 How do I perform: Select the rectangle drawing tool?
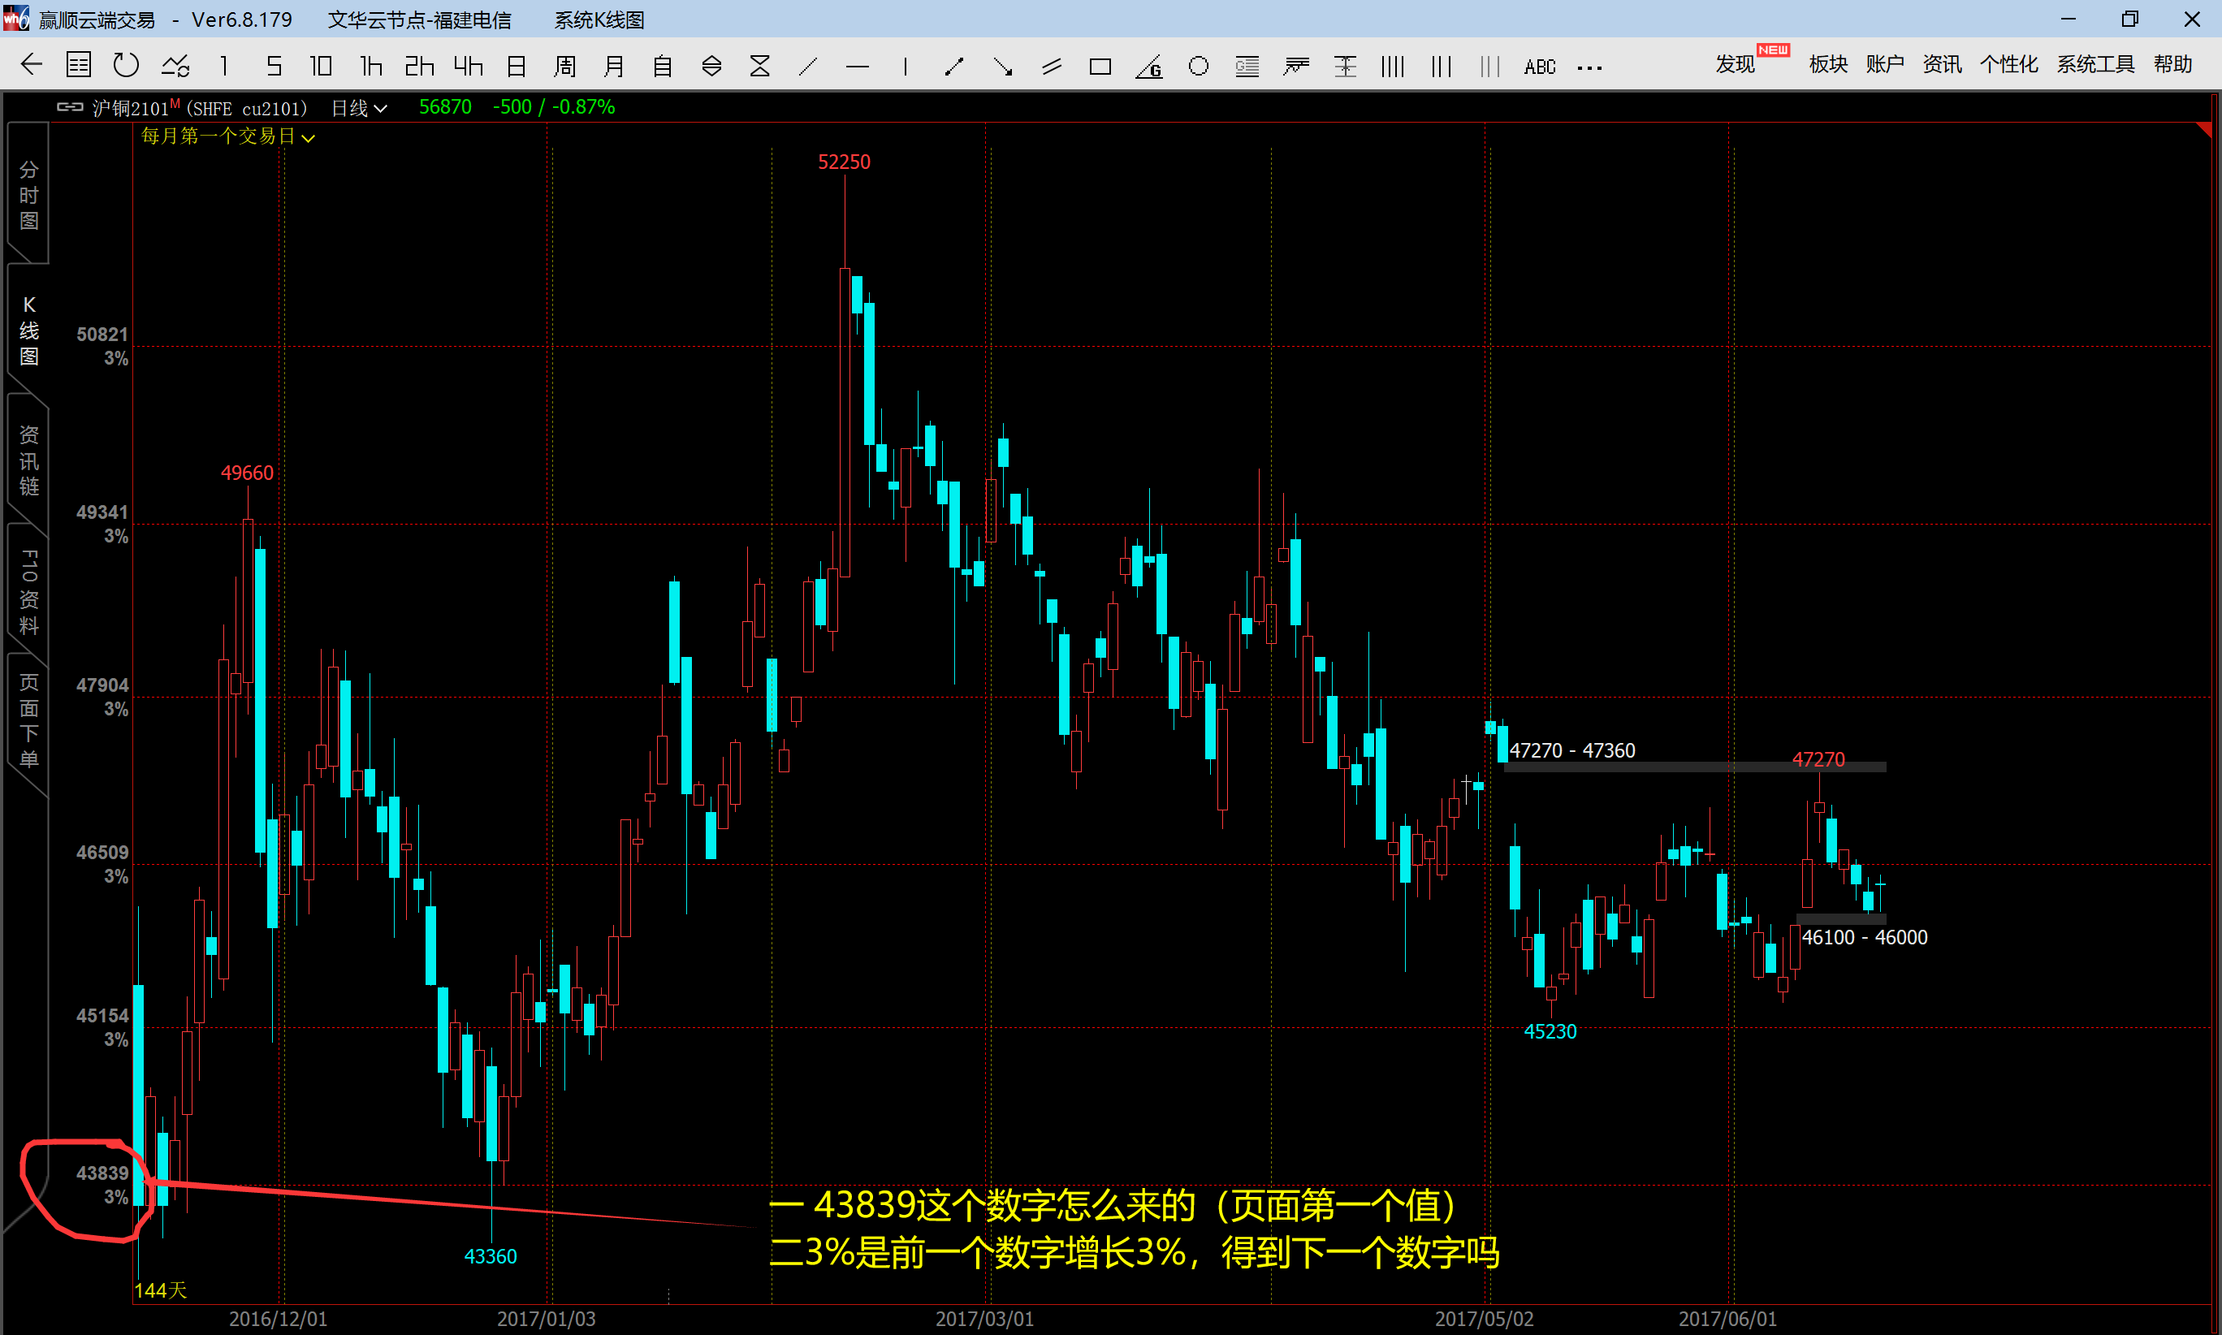click(1100, 67)
